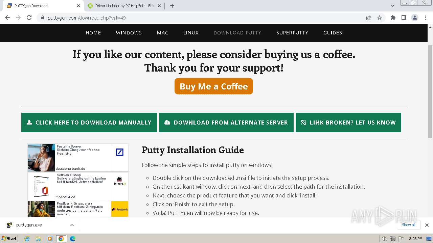Viewport: 433px width, 243px height.
Task: Click the page vertical scrollbar
Action: [430, 91]
